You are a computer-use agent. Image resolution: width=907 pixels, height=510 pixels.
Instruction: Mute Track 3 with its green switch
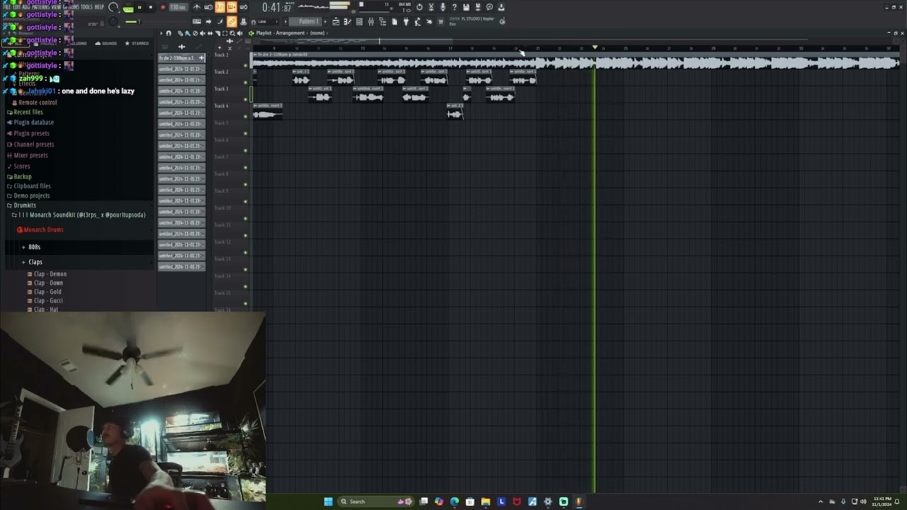[246, 100]
